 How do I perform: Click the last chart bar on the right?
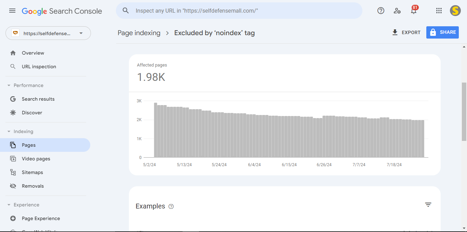(423, 139)
